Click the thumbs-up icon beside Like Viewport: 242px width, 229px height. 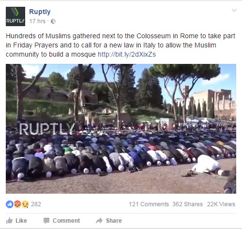[9, 220]
